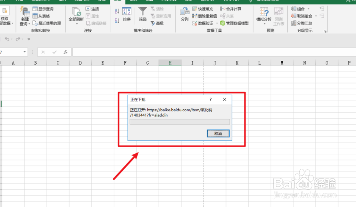356x207 pixels.
Task: Click the formula bar cancel X icon
Action: point(43,52)
